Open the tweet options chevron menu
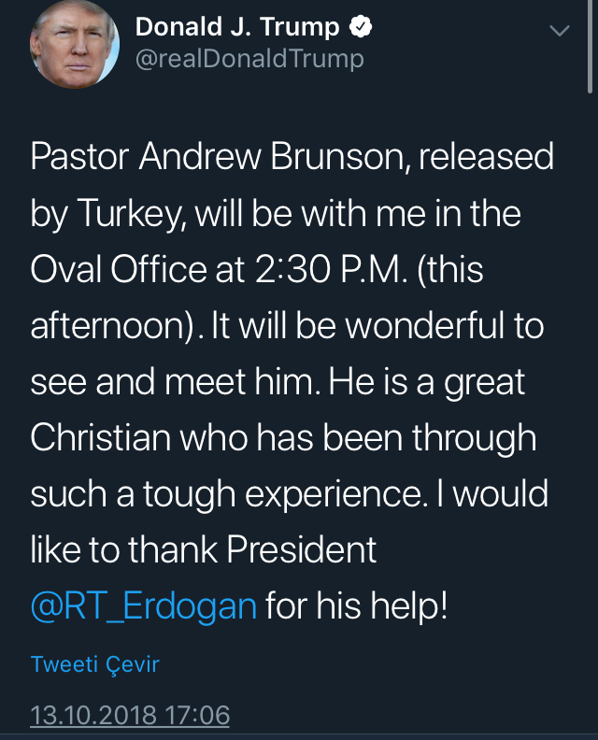This screenshot has width=598, height=740. 559,31
